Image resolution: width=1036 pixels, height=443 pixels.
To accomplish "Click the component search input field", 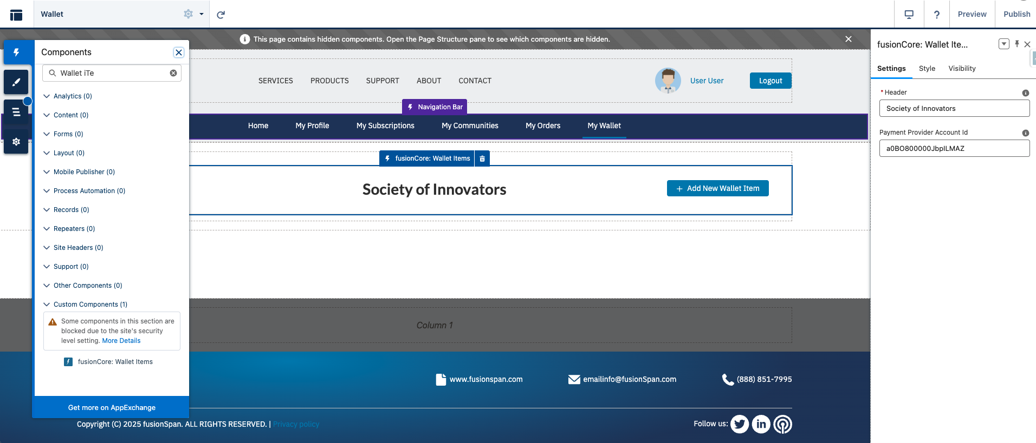I will 112,73.
